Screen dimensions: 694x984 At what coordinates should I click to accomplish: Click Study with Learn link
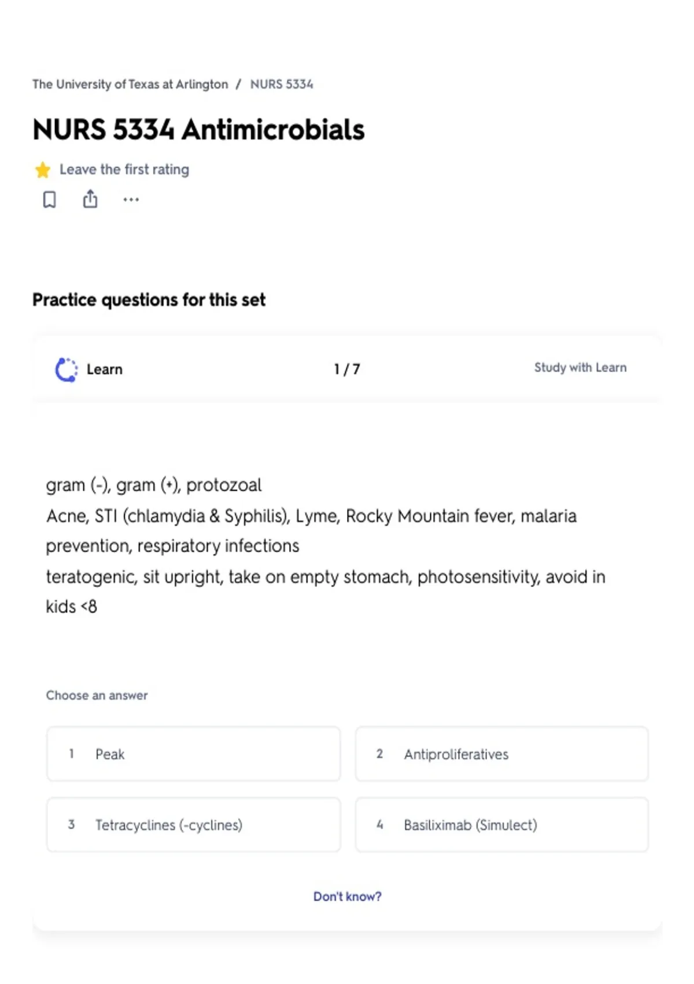[580, 368]
